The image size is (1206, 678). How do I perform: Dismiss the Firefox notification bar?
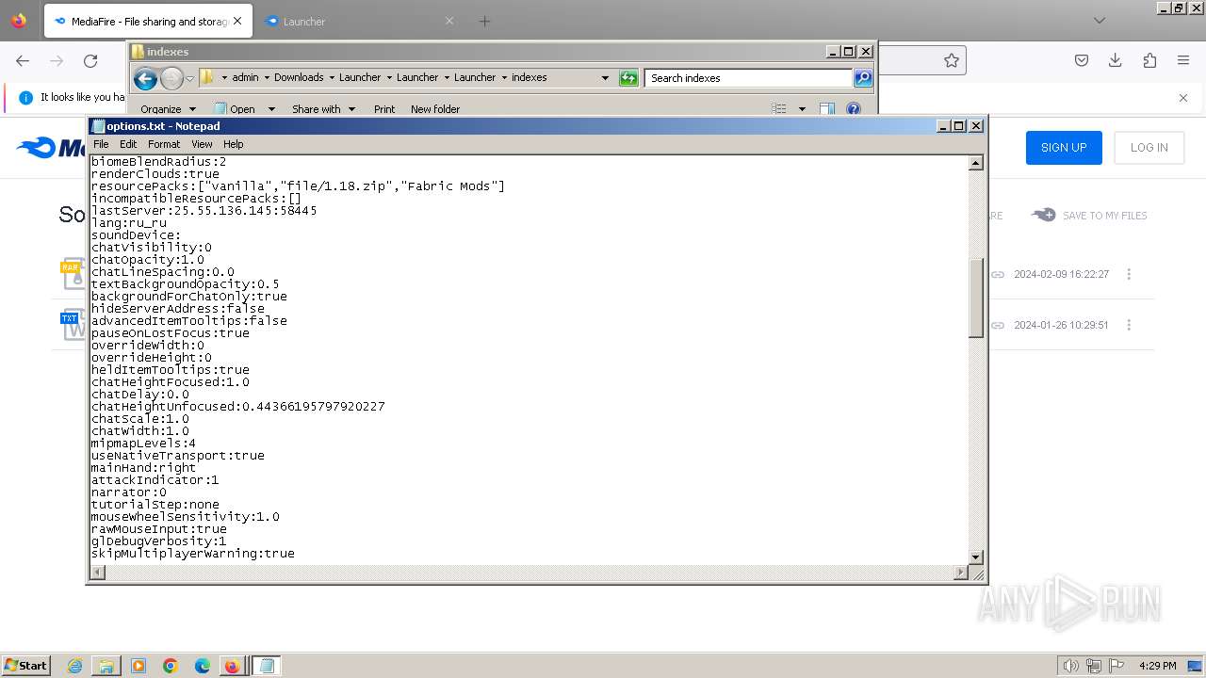point(1183,97)
